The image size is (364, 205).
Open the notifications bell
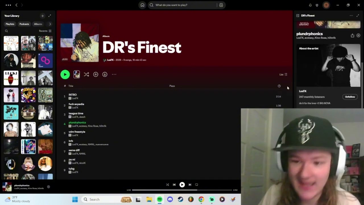click(x=310, y=5)
